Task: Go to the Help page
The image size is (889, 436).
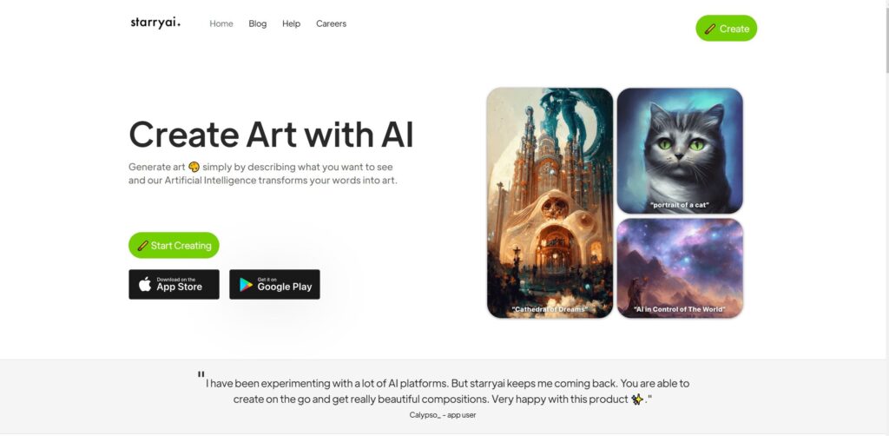Action: tap(292, 23)
